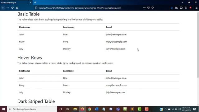Toggle the Firefox sidebar icon

pyautogui.click(x=181, y=8)
